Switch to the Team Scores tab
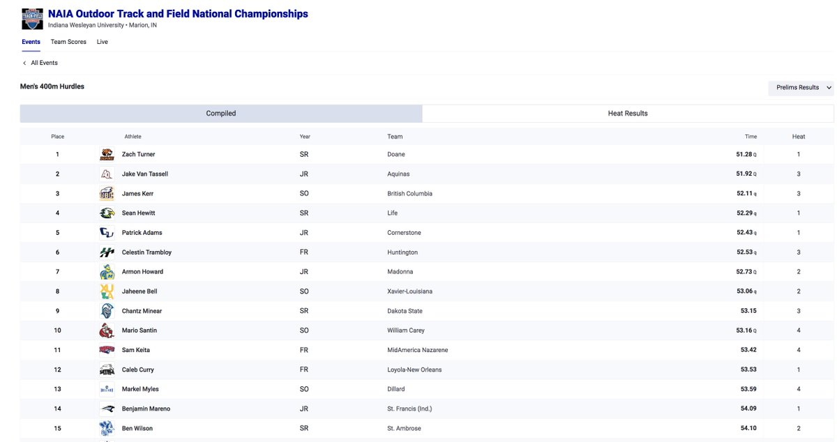The width and height of the screenshot is (837, 442). pos(68,42)
